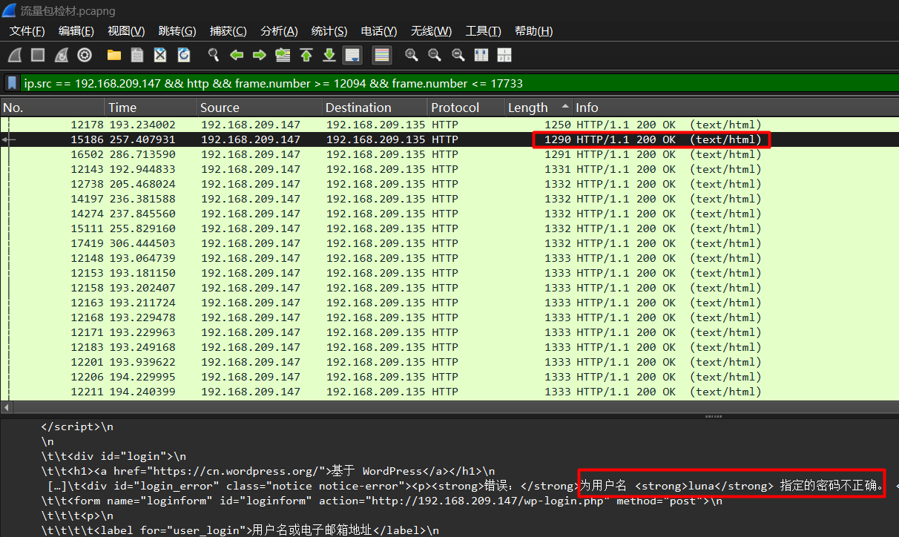This screenshot has width=899, height=537.
Task: Toggle packet list colorize rules
Action: pyautogui.click(x=382, y=55)
